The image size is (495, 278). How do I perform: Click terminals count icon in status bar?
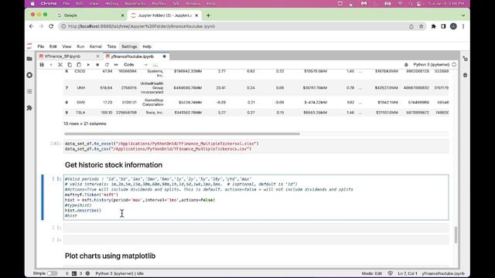pos(74,273)
